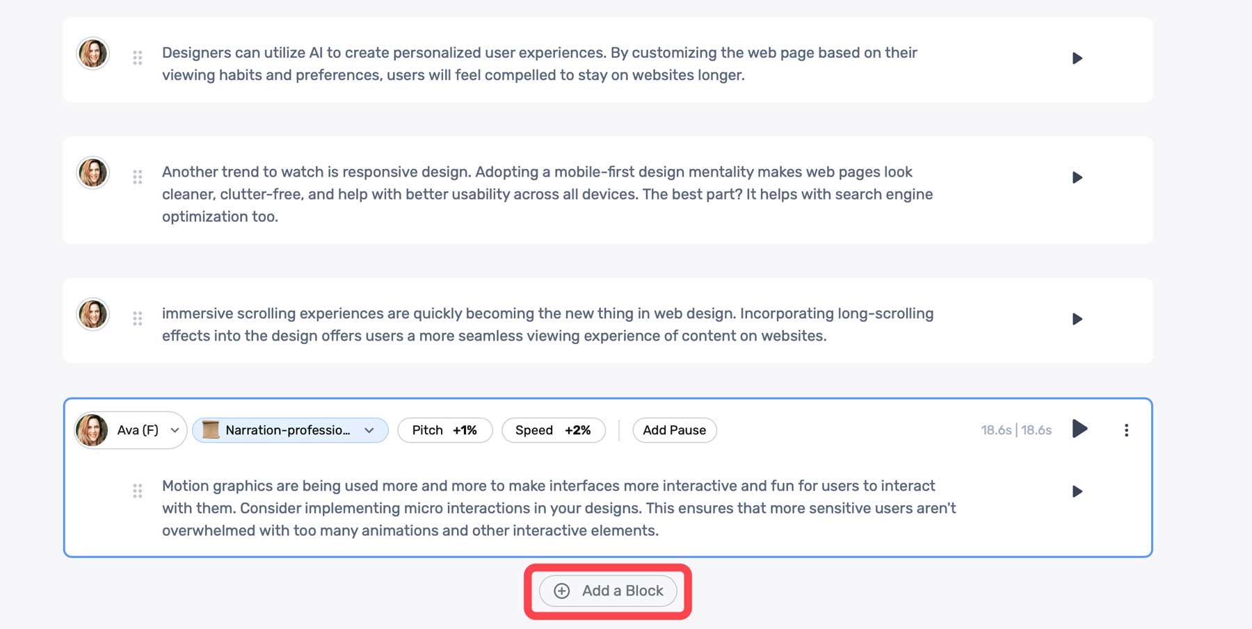The image size is (1252, 629).
Task: Open the Ava (F) voice dropdown
Action: tap(129, 430)
